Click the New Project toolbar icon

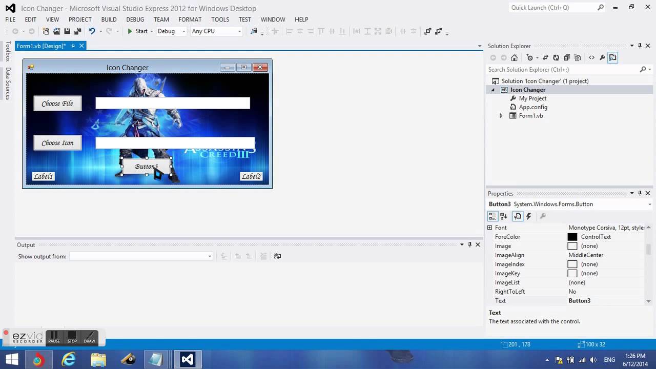pos(46,31)
